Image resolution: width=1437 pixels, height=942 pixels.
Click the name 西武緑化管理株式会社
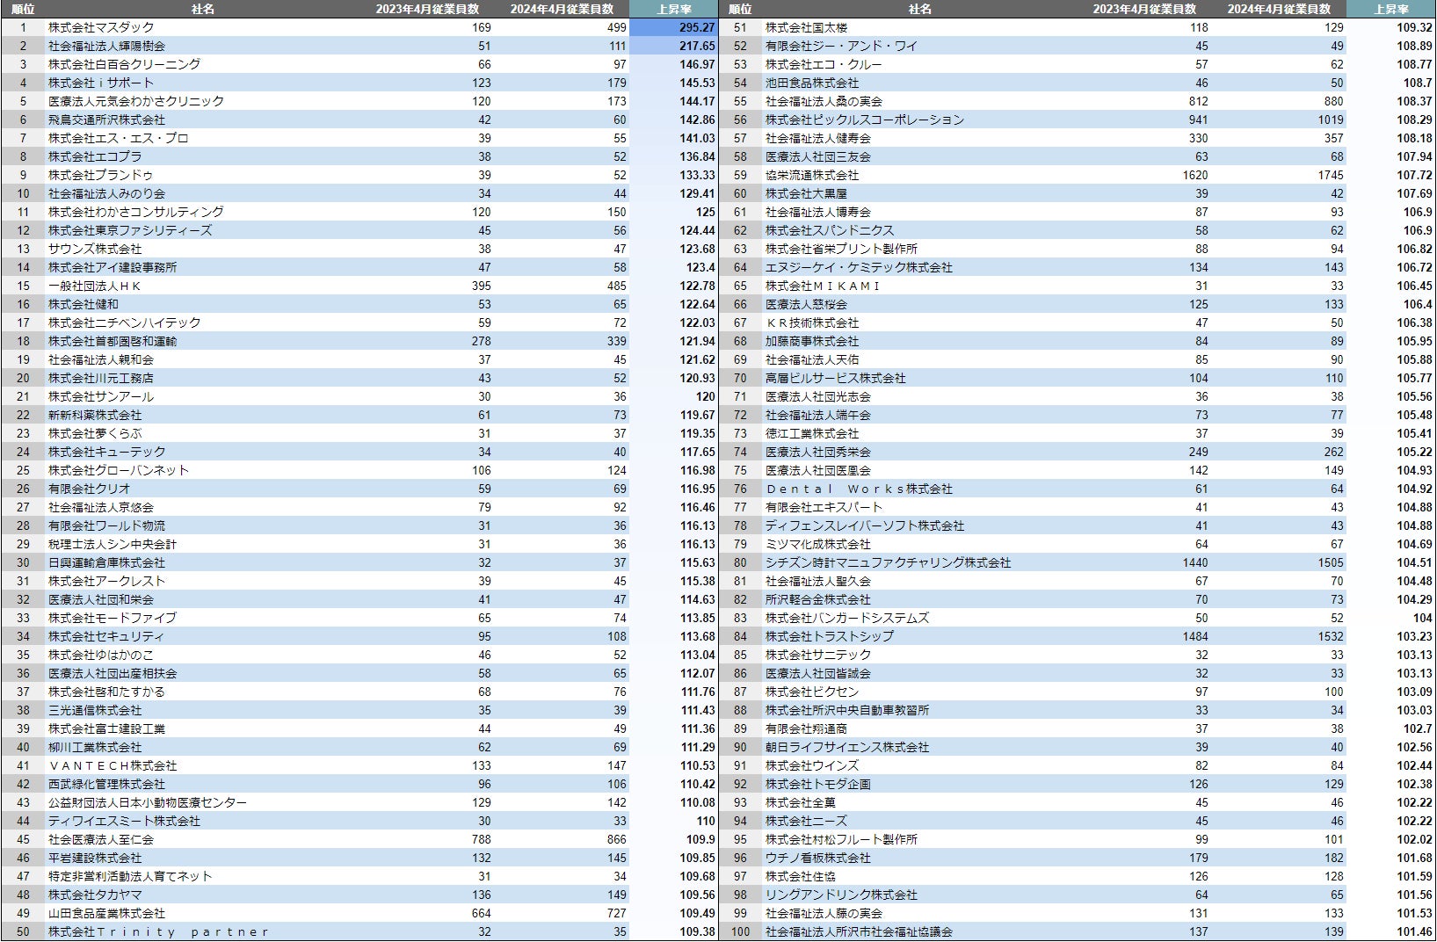(x=106, y=784)
